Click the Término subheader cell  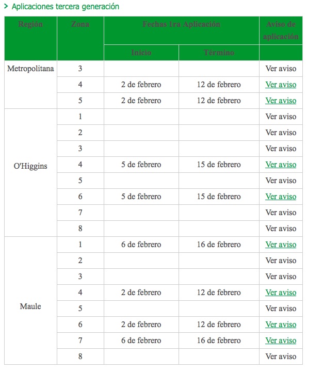219,53
